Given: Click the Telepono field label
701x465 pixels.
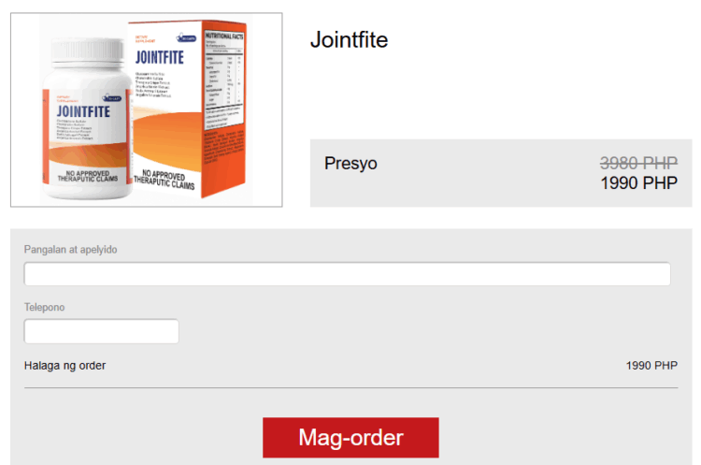Looking at the screenshot, I should coord(44,308).
